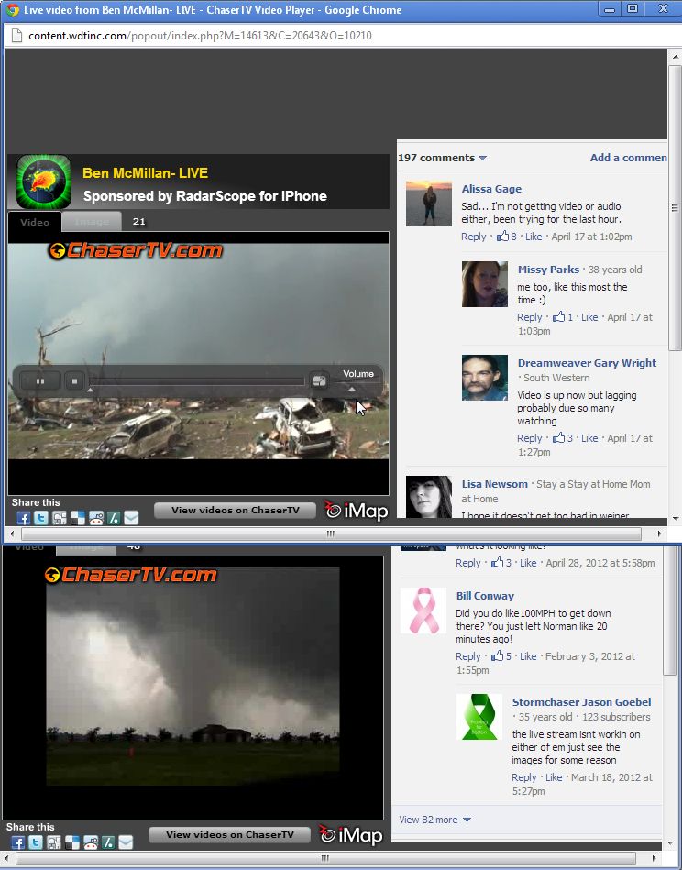Image resolution: width=682 pixels, height=870 pixels.
Task: Expand View 82 more comments
Action: 435,820
